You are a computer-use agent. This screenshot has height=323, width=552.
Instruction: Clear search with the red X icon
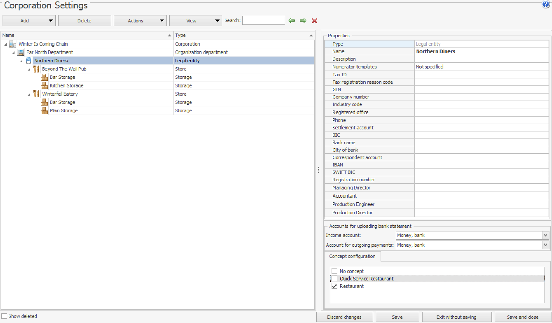[314, 21]
